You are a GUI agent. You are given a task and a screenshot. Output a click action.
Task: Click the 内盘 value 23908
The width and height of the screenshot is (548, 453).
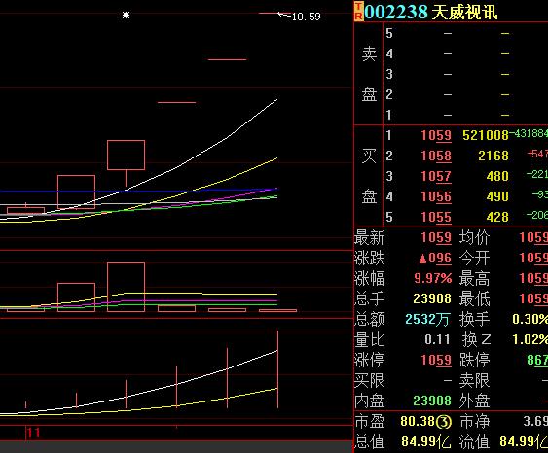coord(432,401)
